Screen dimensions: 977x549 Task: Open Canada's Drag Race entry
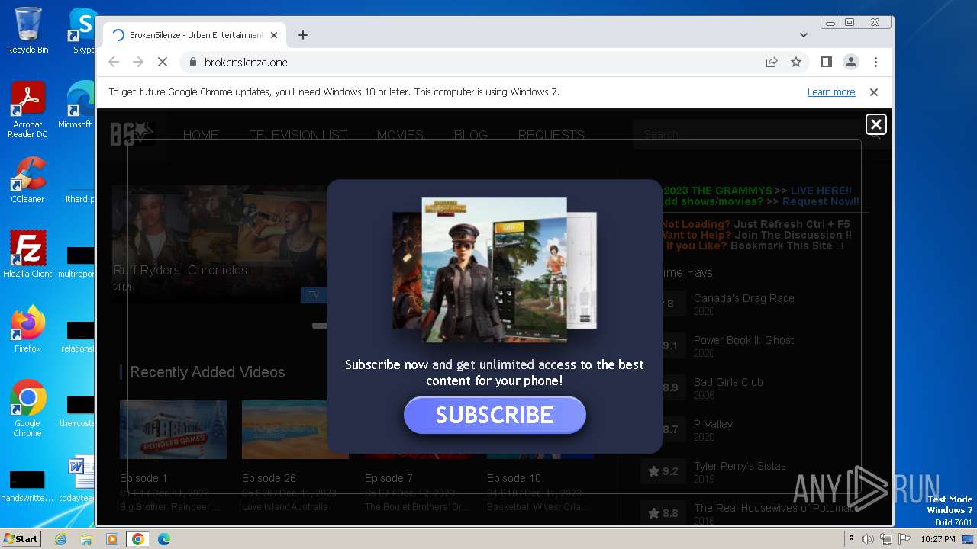[x=744, y=298]
